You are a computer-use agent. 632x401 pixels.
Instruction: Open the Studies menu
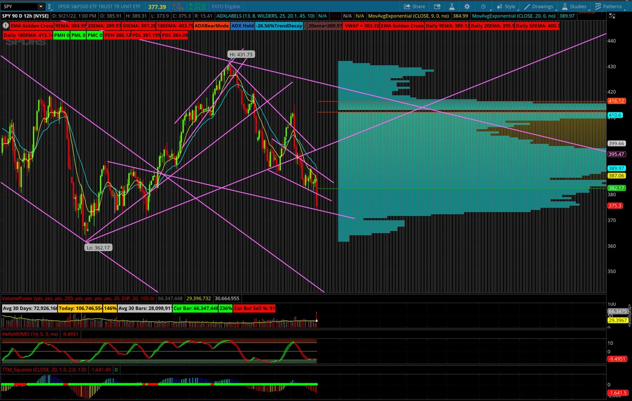(574, 7)
